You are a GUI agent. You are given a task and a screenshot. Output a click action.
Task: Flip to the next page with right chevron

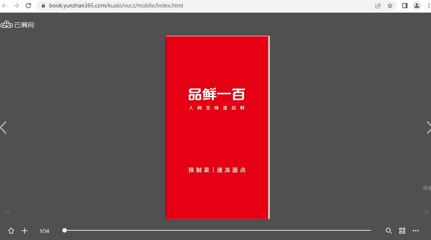pyautogui.click(x=428, y=127)
